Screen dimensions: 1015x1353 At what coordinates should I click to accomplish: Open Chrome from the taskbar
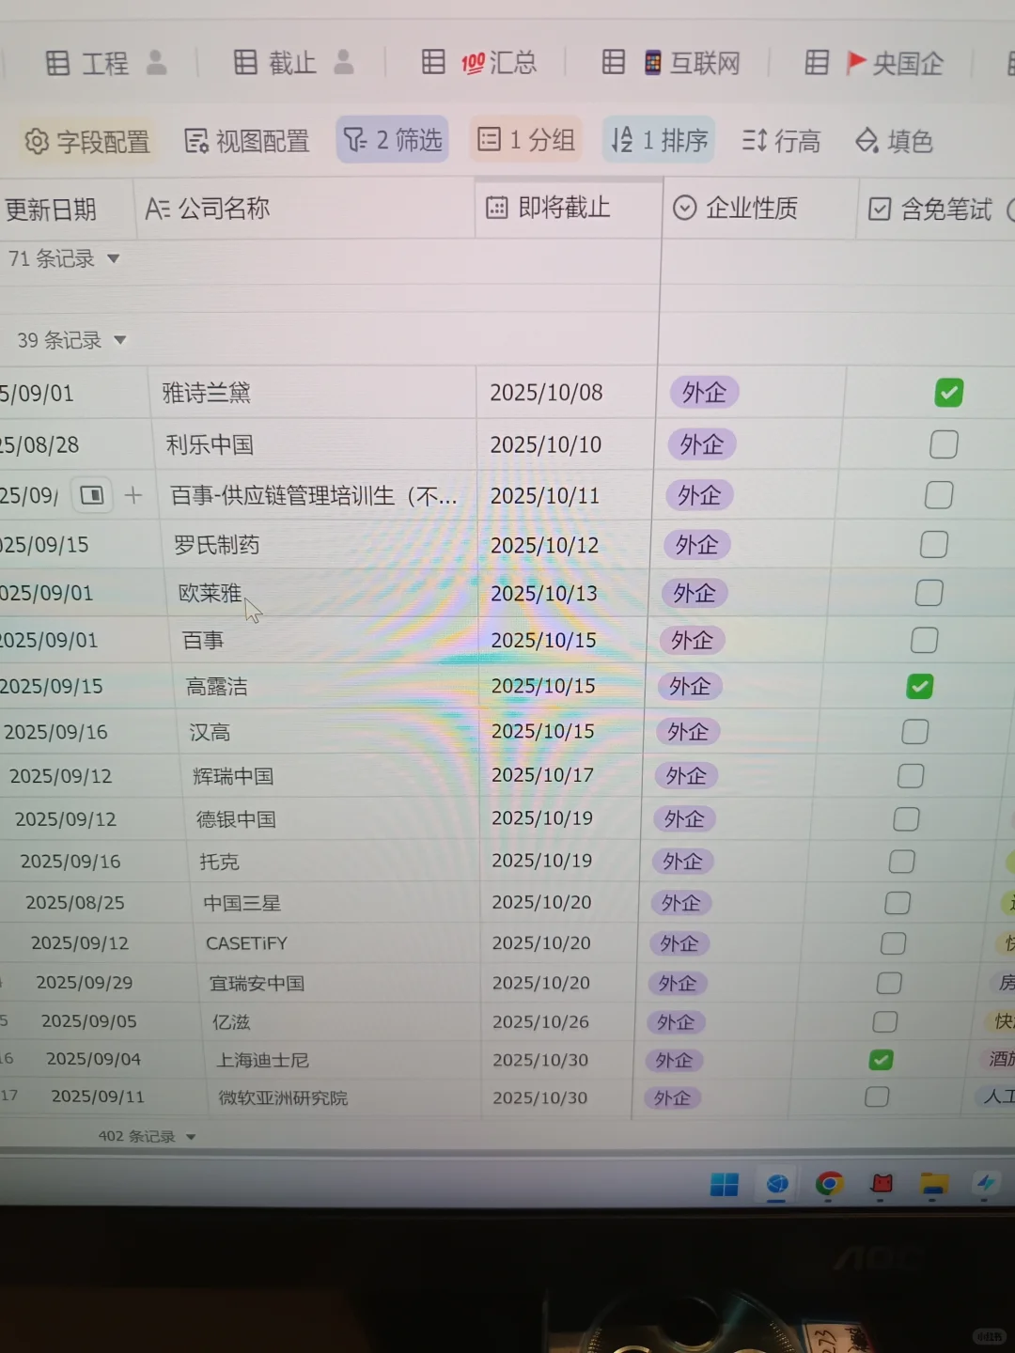[x=829, y=1184]
